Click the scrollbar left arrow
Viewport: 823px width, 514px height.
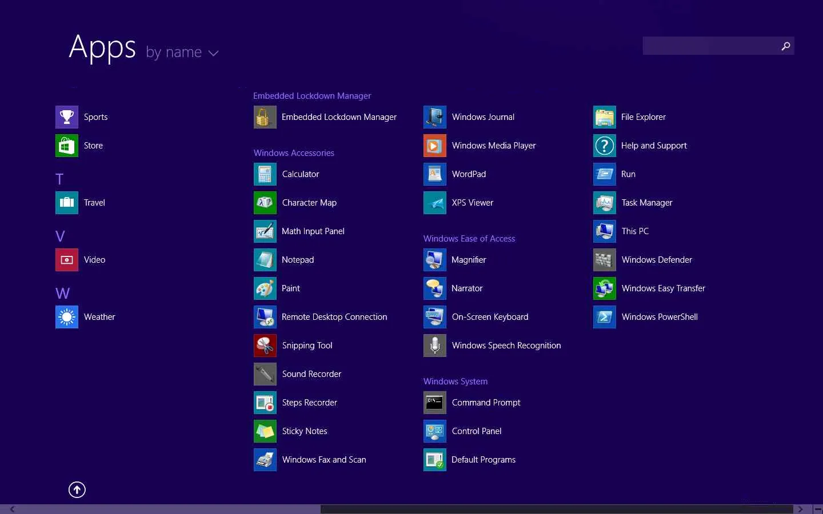(12, 509)
